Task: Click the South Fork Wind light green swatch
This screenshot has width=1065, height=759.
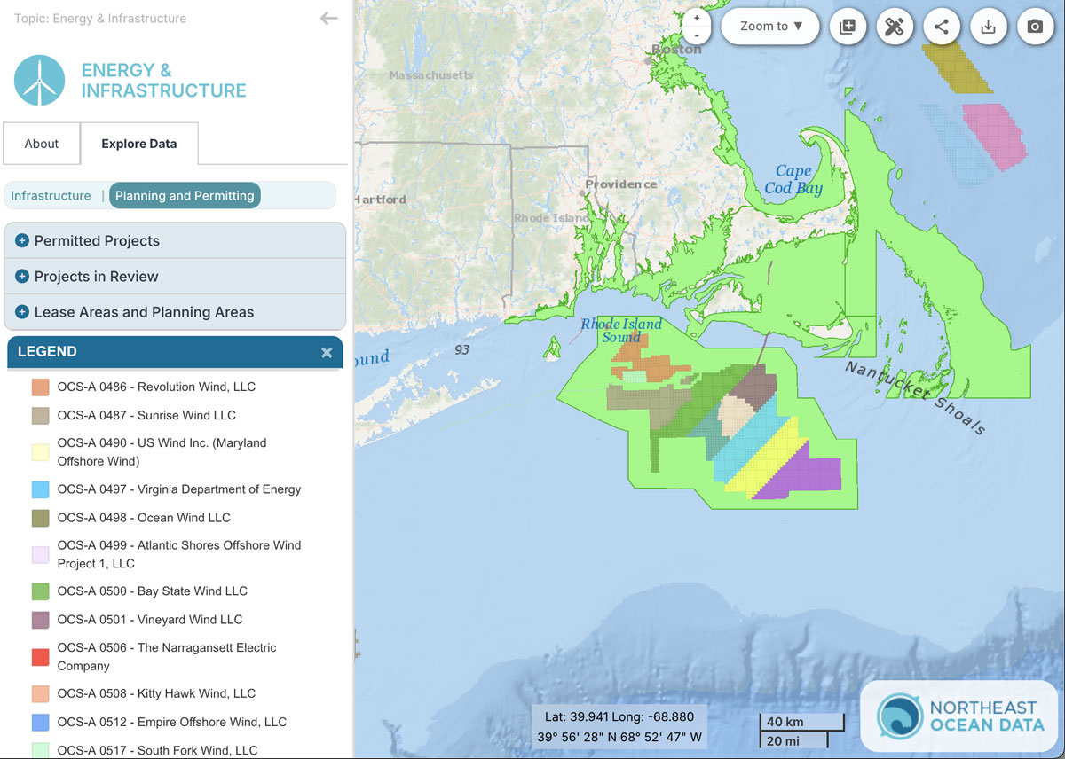Action: click(x=40, y=750)
